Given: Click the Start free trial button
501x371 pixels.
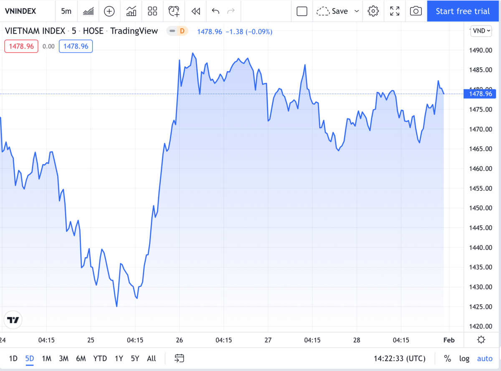Looking at the screenshot, I should [x=463, y=11].
